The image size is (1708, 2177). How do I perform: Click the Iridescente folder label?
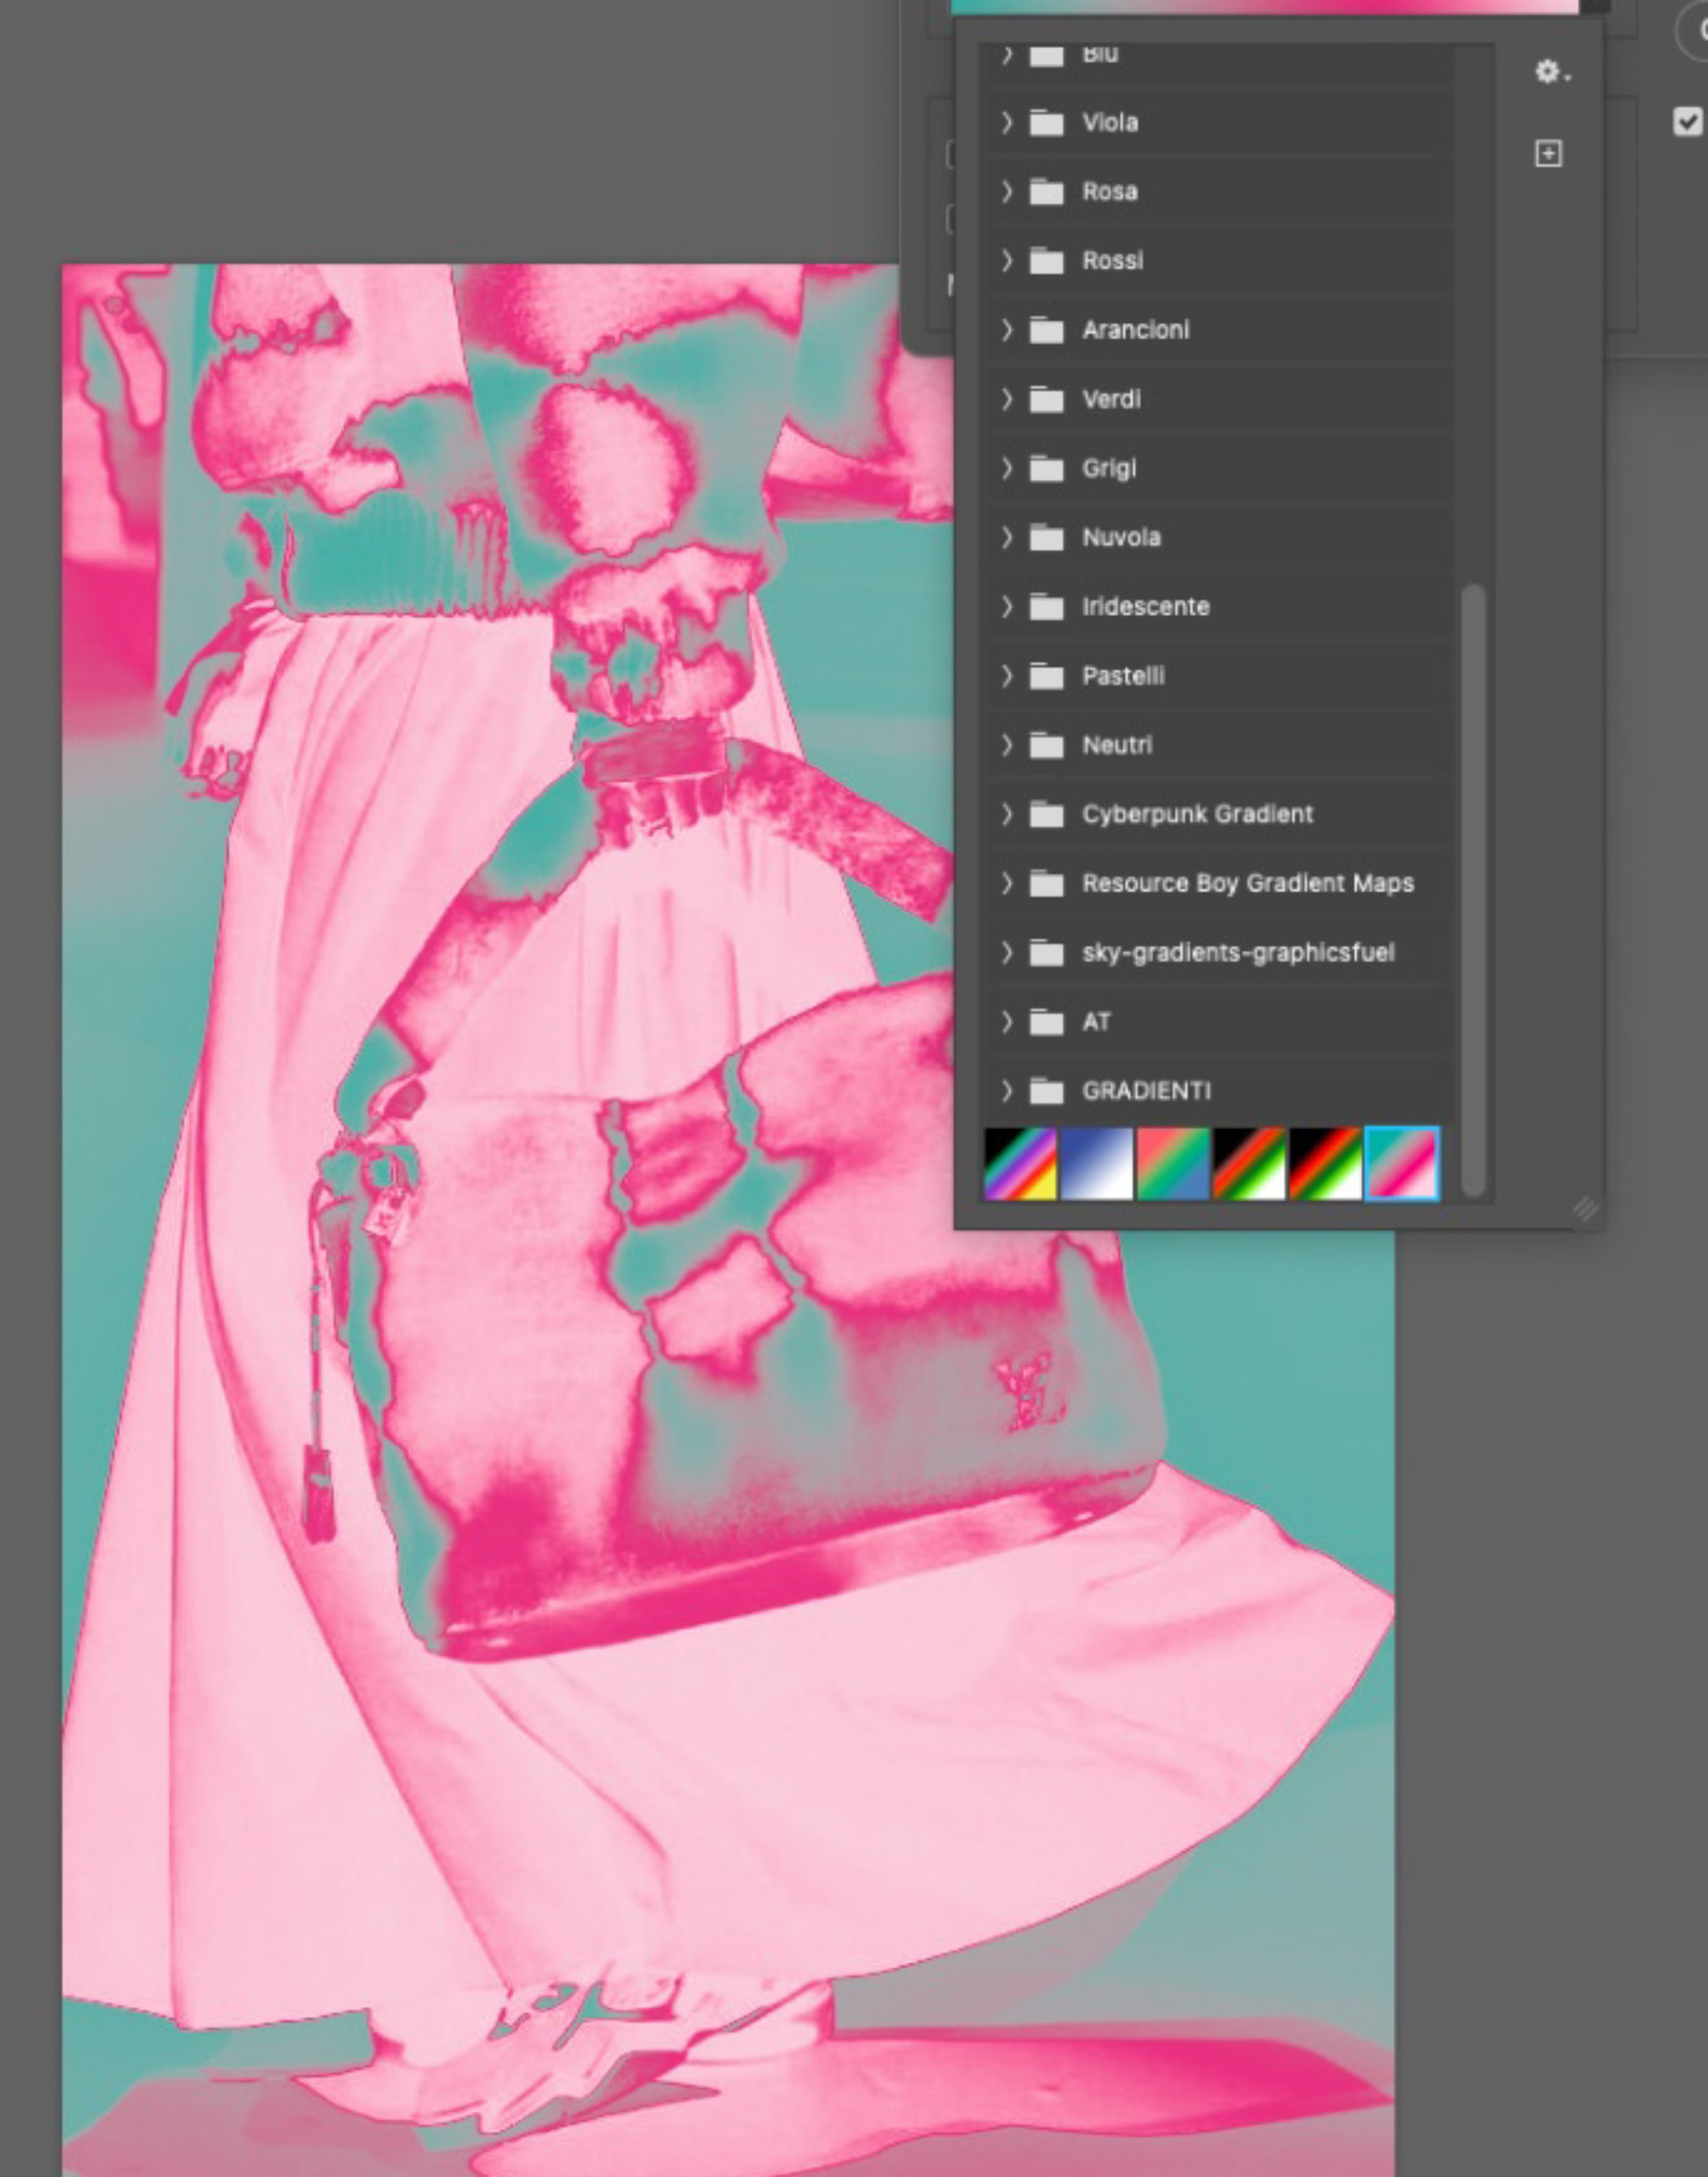click(1146, 606)
